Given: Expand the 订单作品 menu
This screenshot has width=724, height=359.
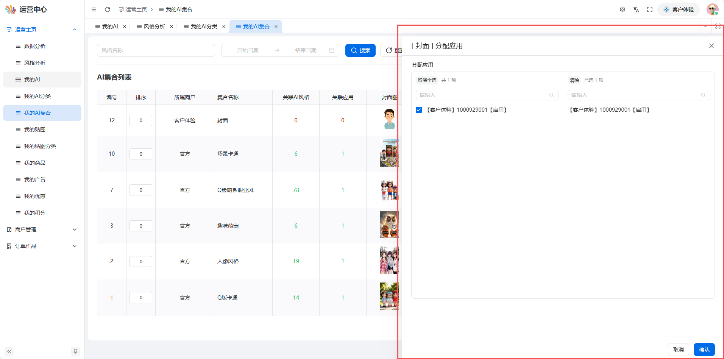Looking at the screenshot, I should (x=42, y=246).
